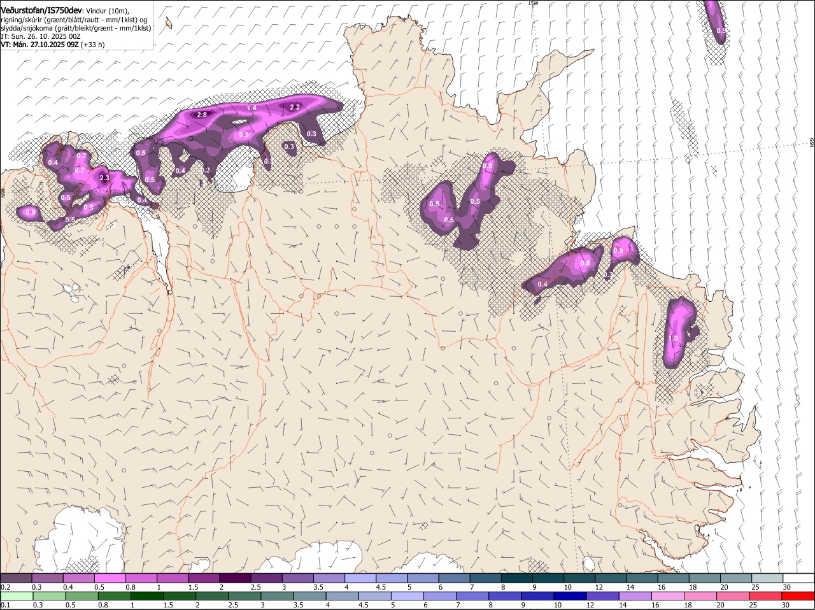Select the 1.5–2 magenta swatch in upper scale
The height and width of the screenshot is (610, 815).
click(x=204, y=578)
